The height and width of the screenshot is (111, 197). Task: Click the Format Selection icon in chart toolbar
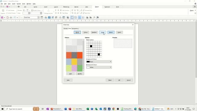tap(42, 17)
